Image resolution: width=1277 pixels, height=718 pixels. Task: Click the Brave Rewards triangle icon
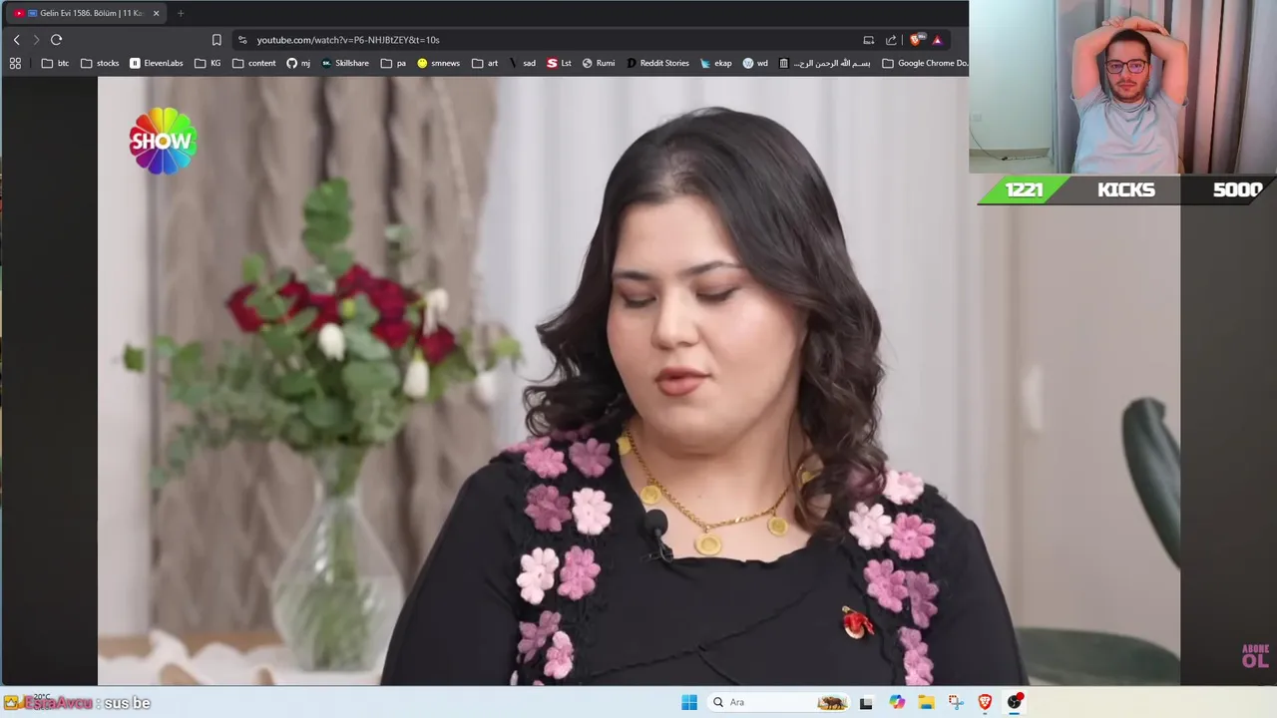pyautogui.click(x=937, y=40)
